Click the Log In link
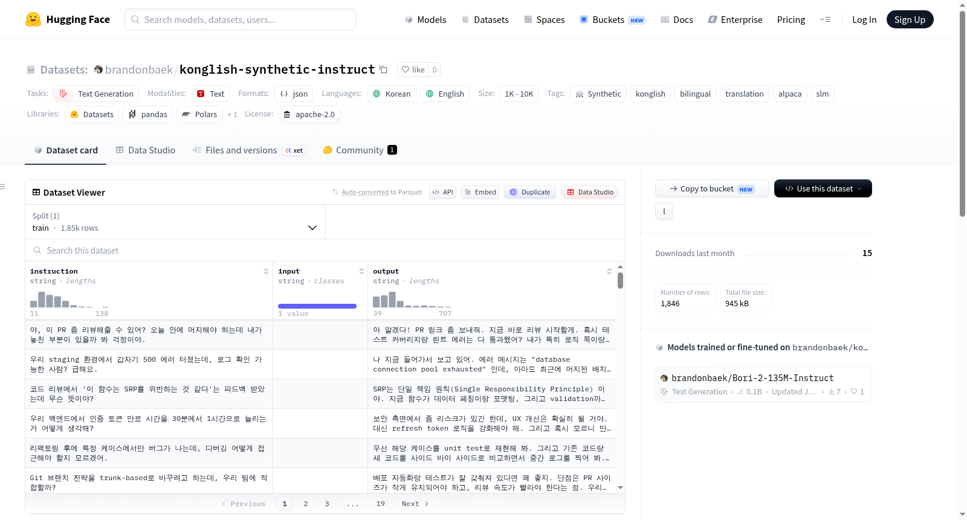Image resolution: width=967 pixels, height=520 pixels. [x=864, y=19]
